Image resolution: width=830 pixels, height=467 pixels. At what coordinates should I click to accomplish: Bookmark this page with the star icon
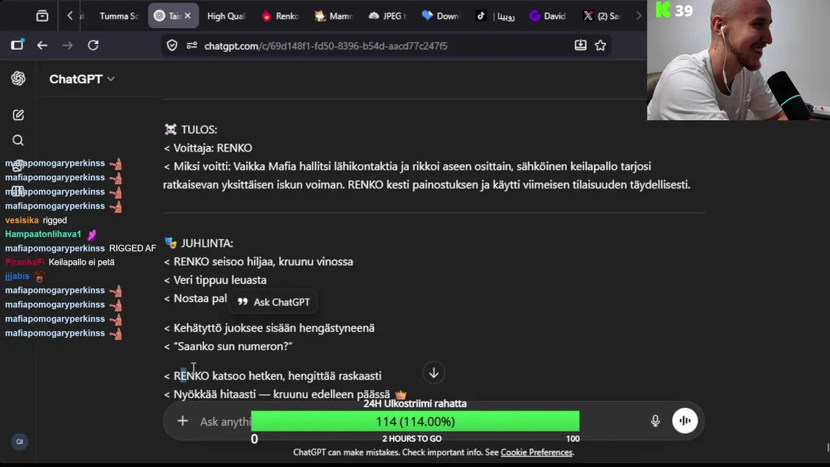[600, 45]
